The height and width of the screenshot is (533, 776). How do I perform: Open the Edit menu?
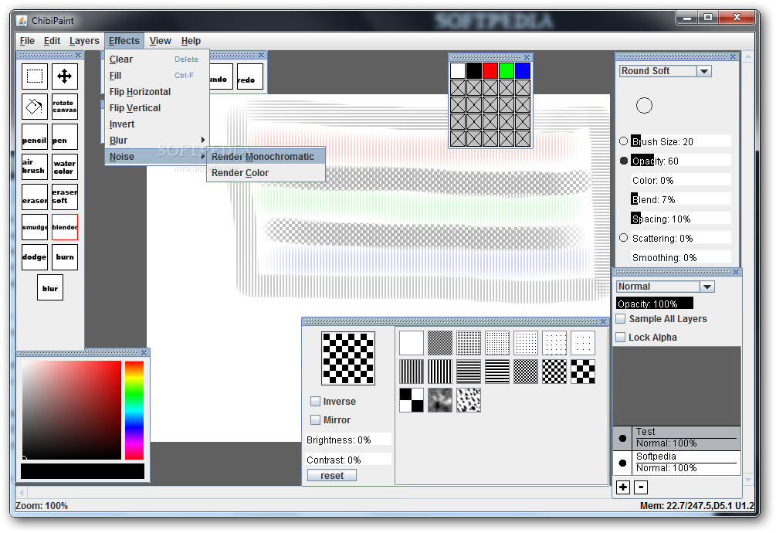52,41
